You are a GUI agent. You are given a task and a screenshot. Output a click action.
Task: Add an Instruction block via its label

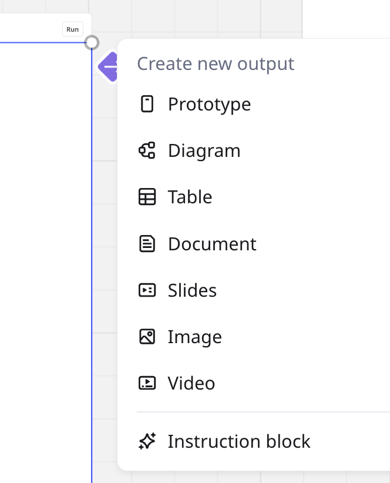click(239, 441)
